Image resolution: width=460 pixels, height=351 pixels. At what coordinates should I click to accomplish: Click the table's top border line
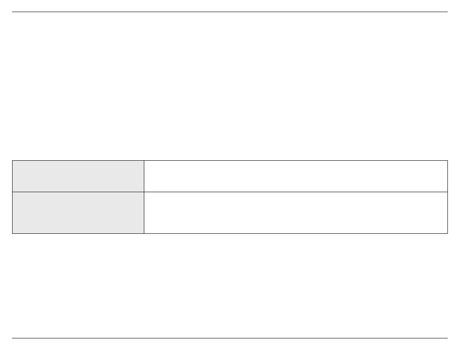pos(230,160)
